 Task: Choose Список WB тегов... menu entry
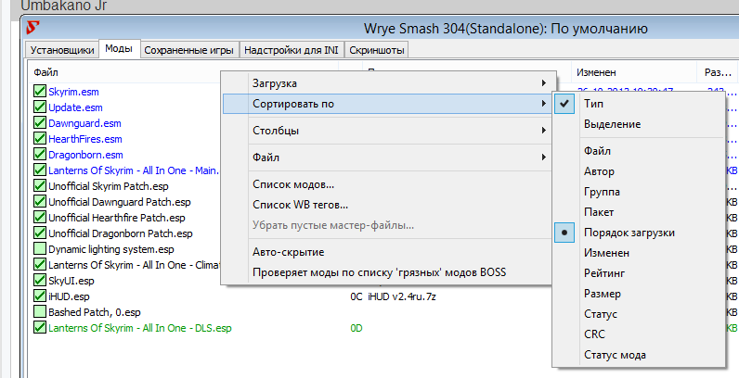[x=386, y=205]
